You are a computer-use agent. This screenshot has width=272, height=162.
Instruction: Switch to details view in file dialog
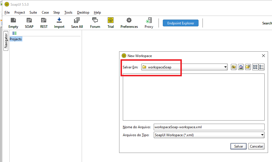262,67
